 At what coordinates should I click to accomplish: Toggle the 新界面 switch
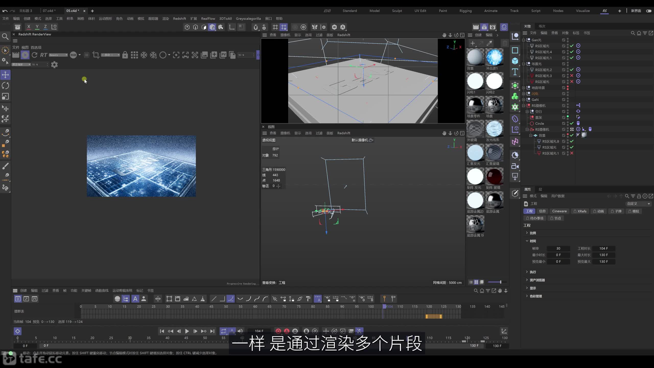[649, 11]
